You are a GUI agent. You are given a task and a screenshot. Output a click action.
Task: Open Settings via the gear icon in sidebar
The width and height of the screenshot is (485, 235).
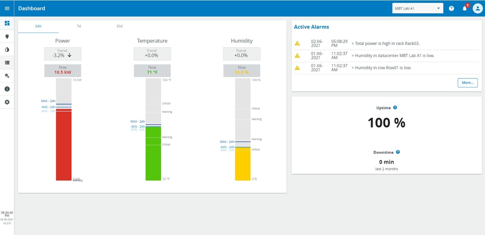pos(7,102)
